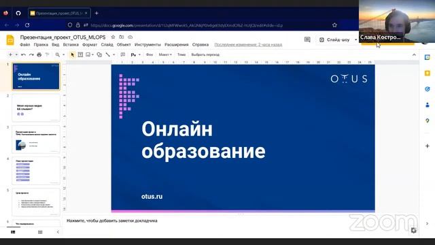Switch to grid view
This screenshot has height=245, width=435.
click(40, 232)
